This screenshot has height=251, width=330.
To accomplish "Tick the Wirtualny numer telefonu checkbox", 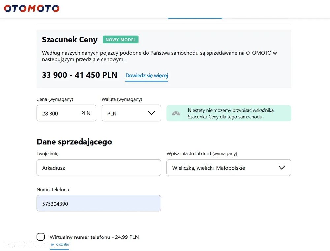I will [41, 237].
